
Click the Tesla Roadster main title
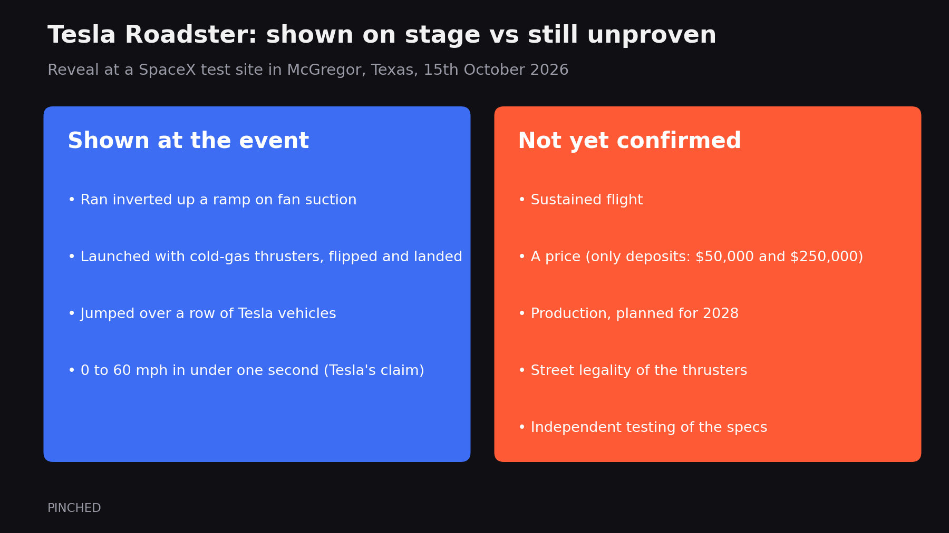tap(382, 35)
